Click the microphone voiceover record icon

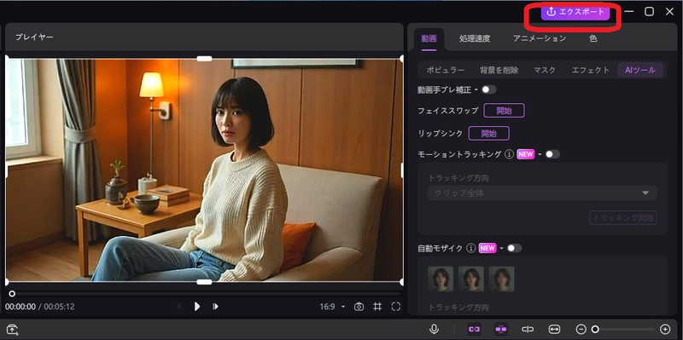434,329
